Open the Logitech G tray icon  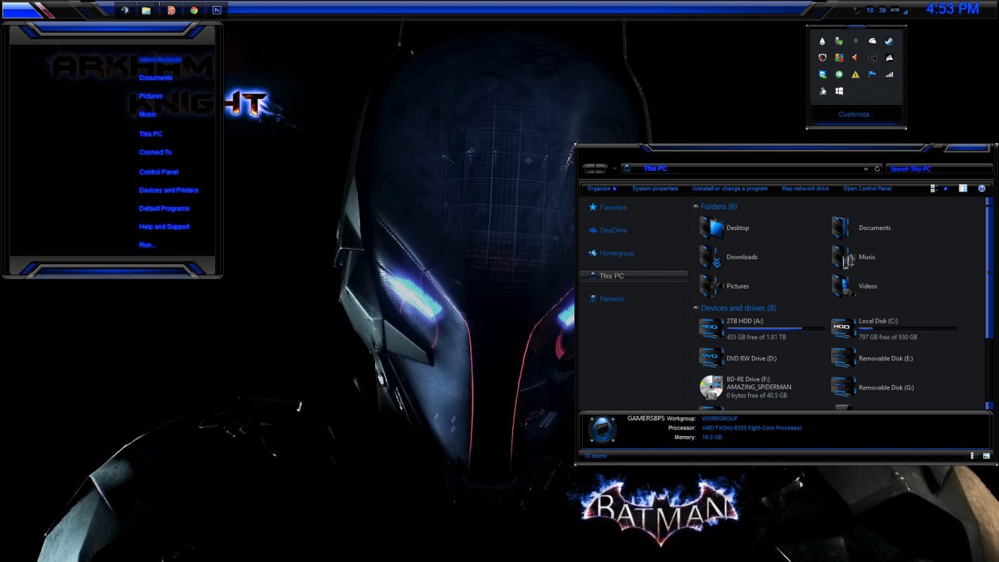(x=872, y=58)
